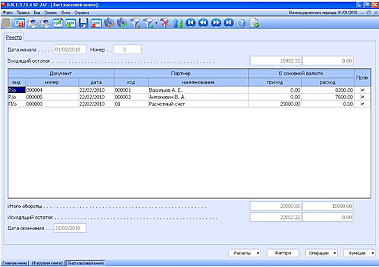This screenshot has height=267, width=379.
Task: Click the funnel filter icon with green mark
Action: [x=148, y=23]
